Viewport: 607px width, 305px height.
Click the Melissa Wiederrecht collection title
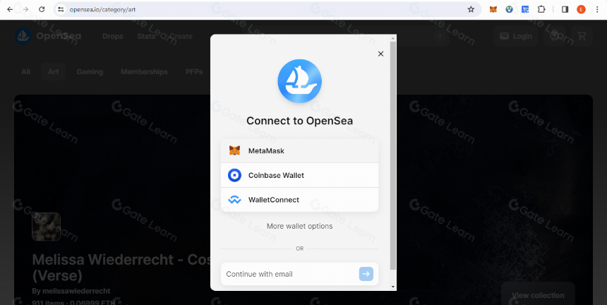121,267
